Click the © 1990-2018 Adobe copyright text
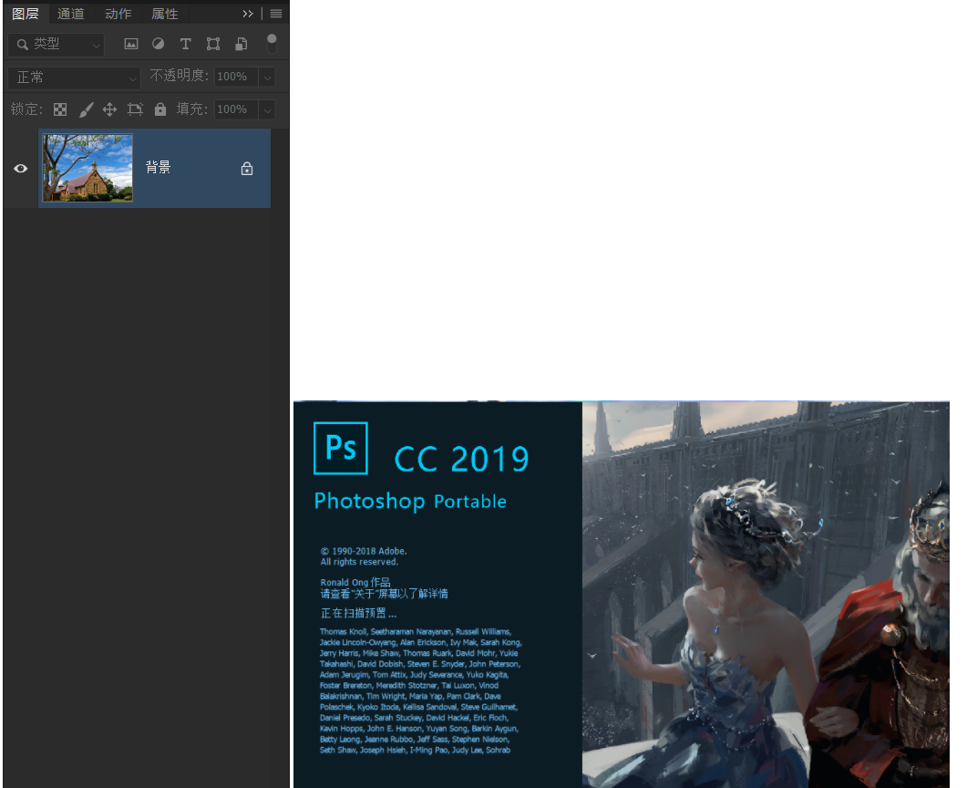The height and width of the screenshot is (788, 967). tap(364, 551)
